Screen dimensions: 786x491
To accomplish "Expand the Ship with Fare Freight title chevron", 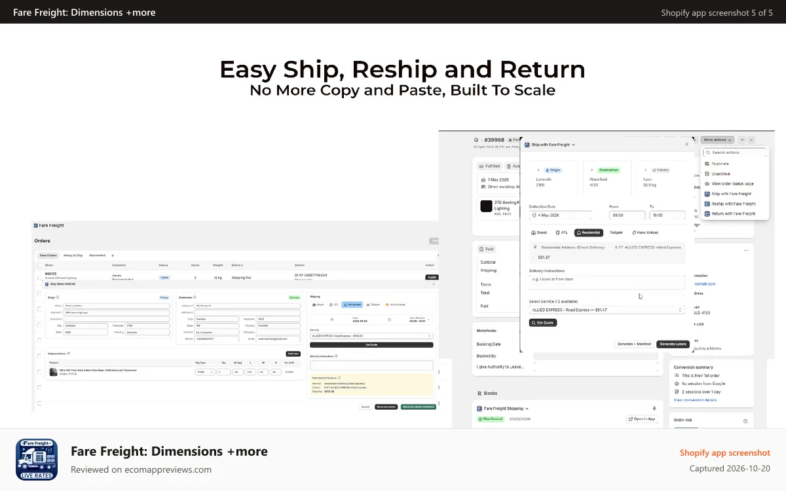I will (x=573, y=145).
